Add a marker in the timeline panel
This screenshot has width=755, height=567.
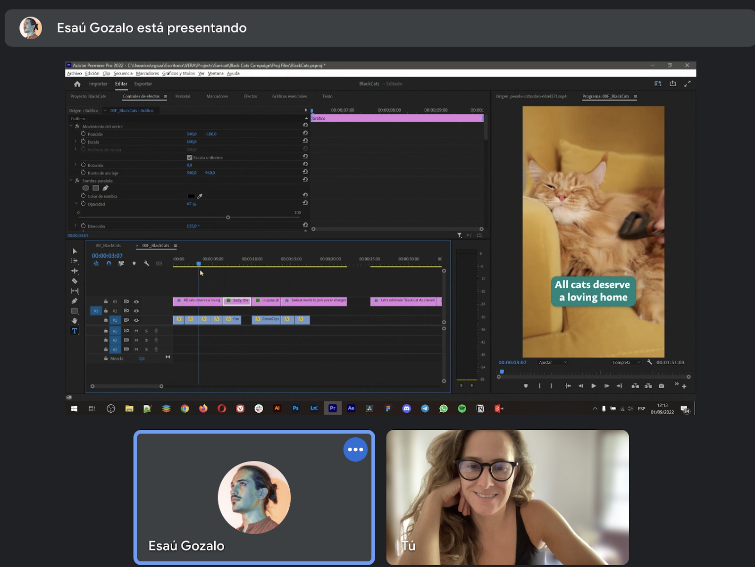click(134, 264)
